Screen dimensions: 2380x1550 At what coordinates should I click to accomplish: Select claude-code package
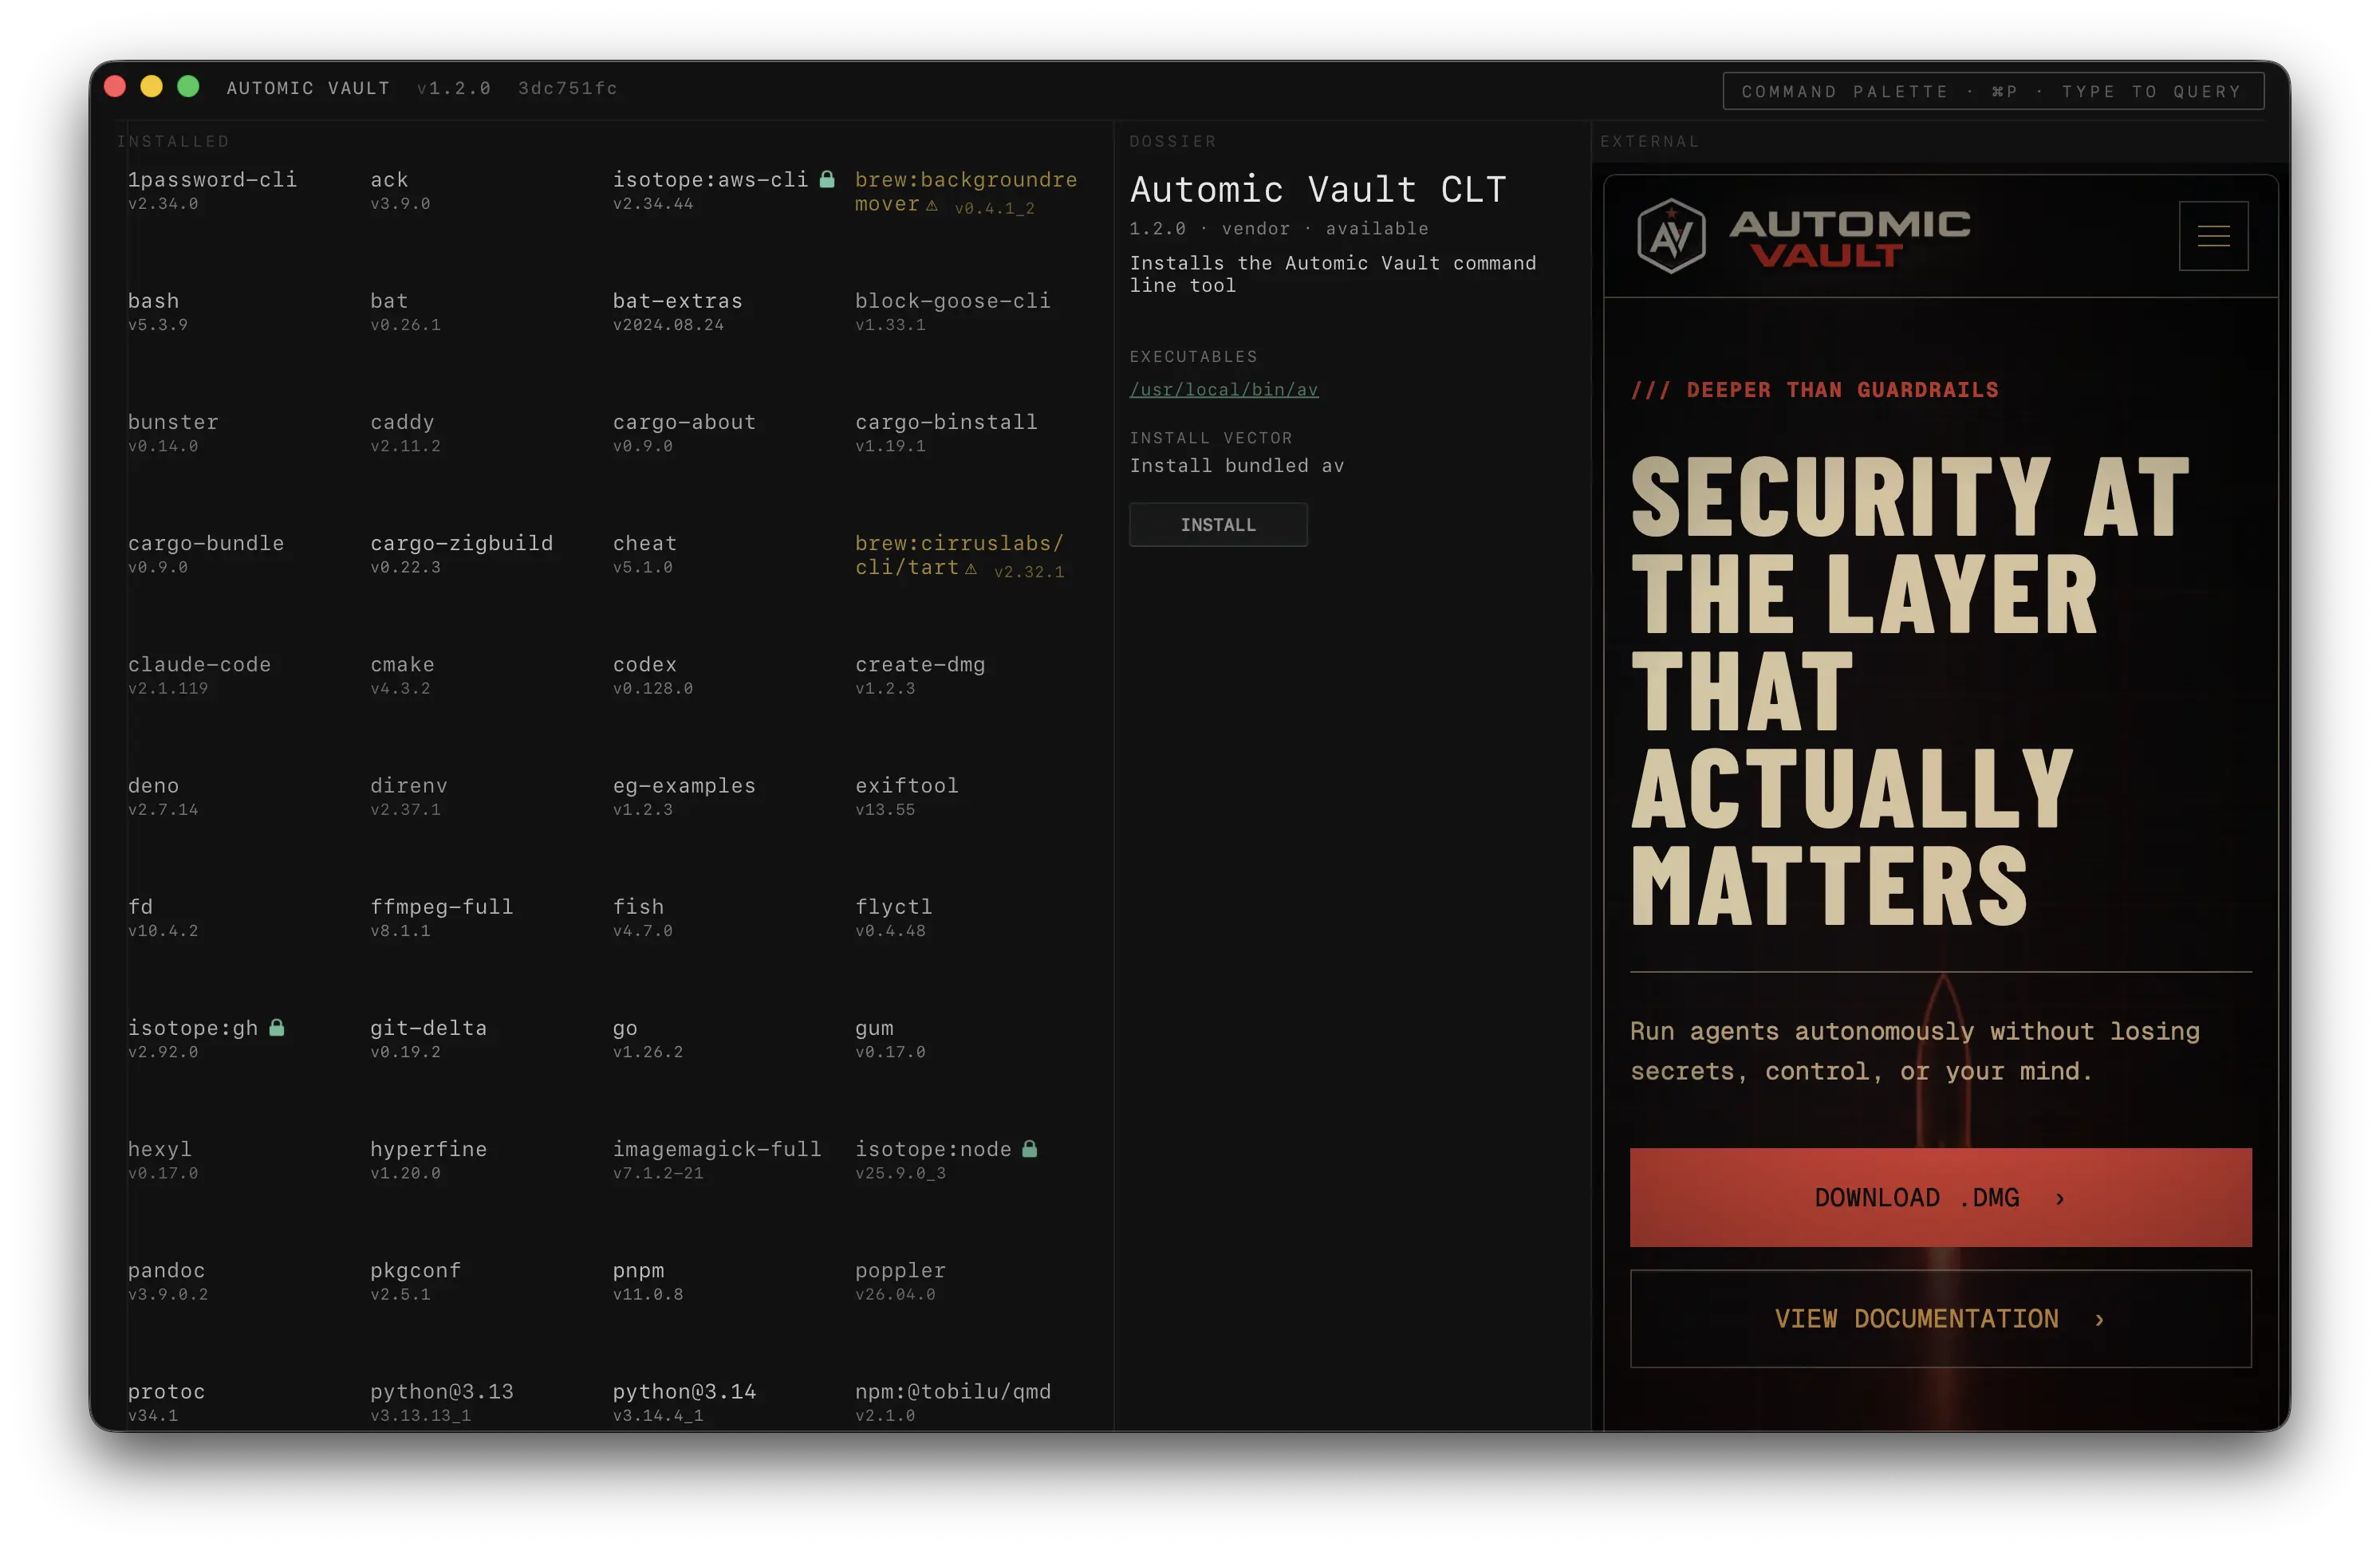[x=199, y=675]
